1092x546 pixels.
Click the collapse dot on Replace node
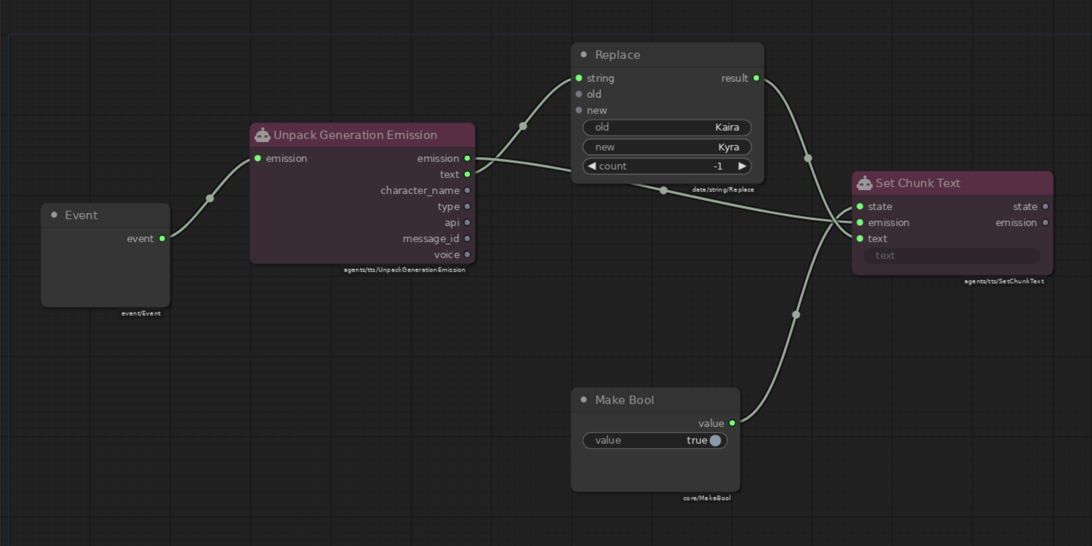[x=584, y=54]
